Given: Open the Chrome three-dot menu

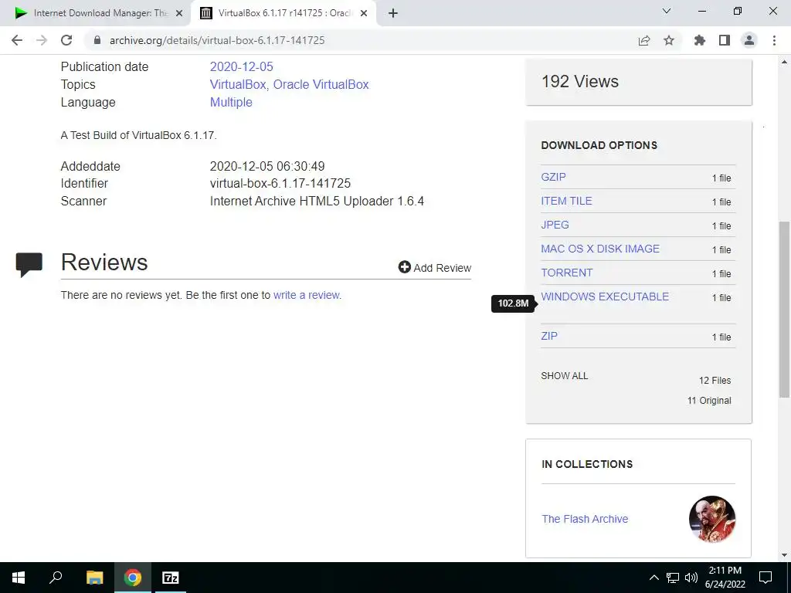Looking at the screenshot, I should coord(774,40).
